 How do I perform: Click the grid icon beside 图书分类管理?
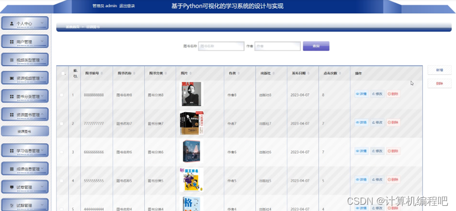12,97
